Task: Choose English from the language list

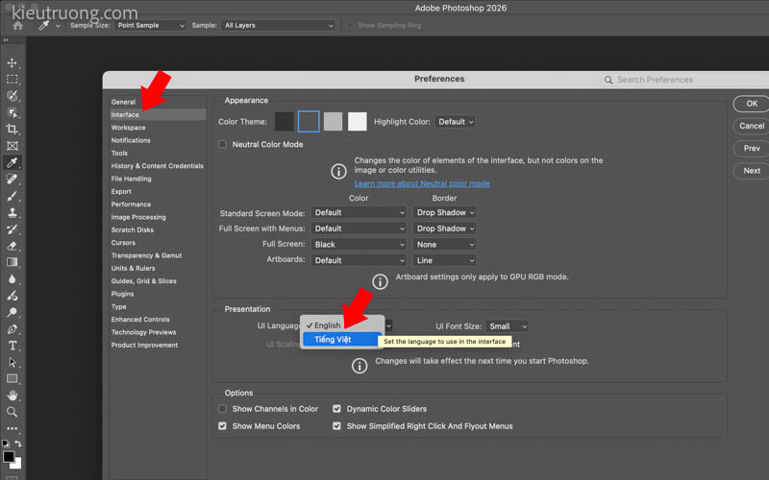Action: [341, 325]
